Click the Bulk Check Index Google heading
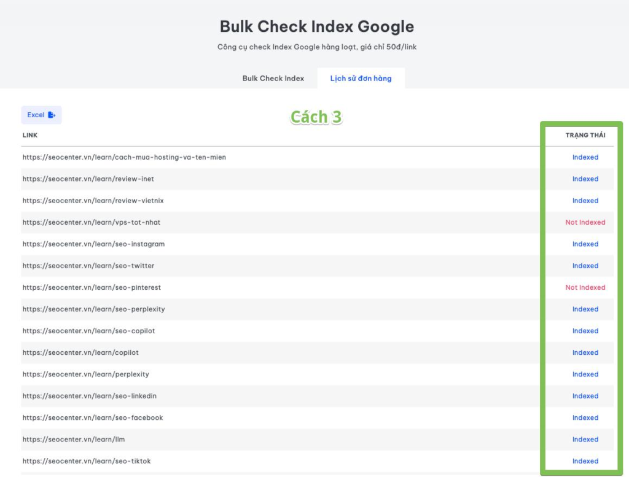This screenshot has height=477, width=629. (316, 27)
